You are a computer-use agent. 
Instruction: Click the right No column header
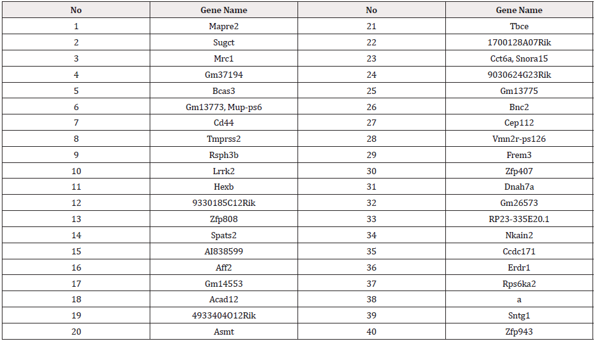pyautogui.click(x=371, y=10)
